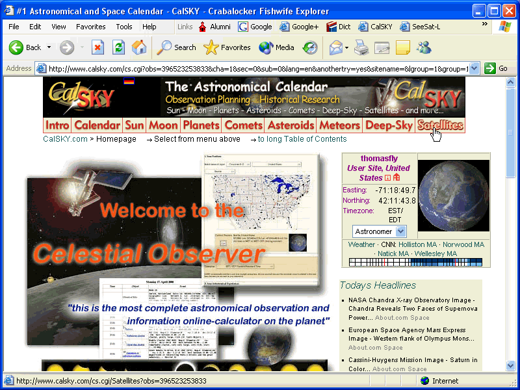Screen dimensions: 520x390
Task: Click the small red info icon beside States
Action: coord(387,177)
